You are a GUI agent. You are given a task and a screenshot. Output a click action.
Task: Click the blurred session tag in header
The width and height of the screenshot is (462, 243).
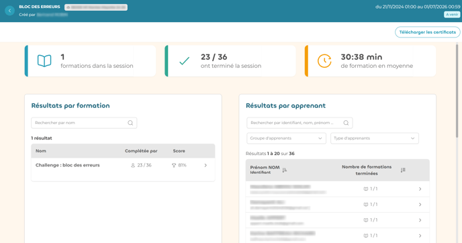pyautogui.click(x=96, y=7)
